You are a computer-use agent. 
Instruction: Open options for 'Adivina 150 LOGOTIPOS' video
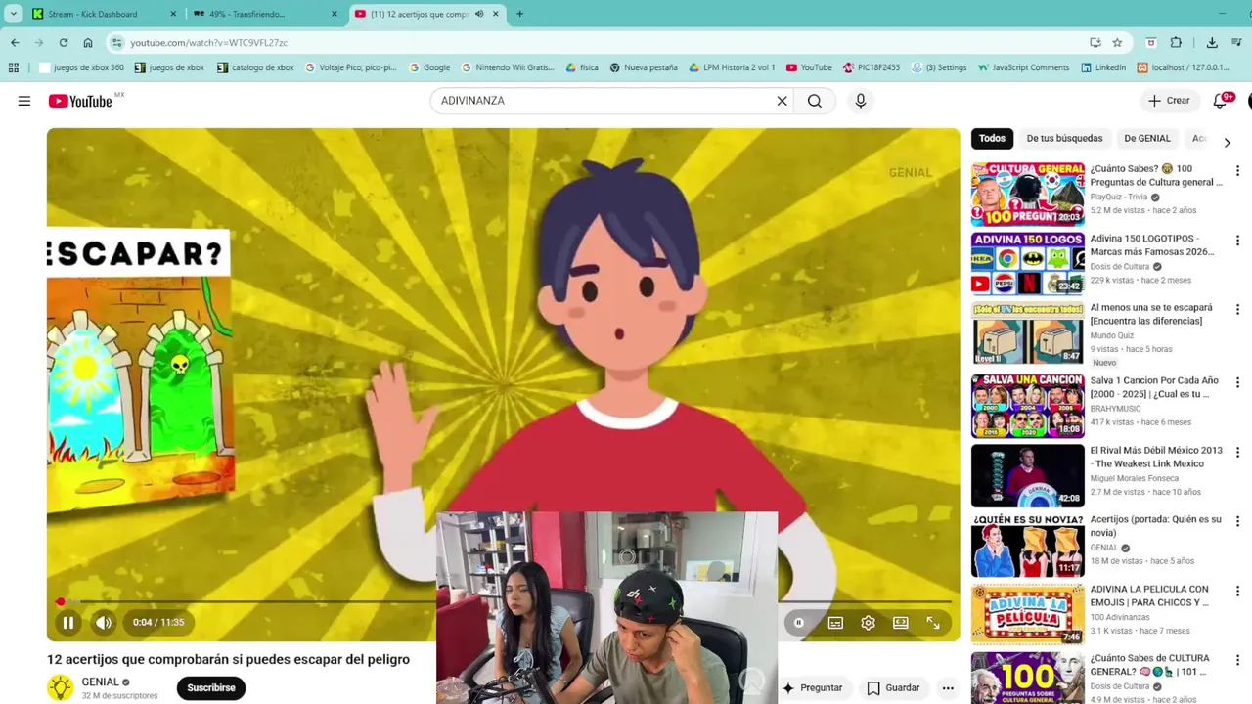coord(1237,241)
